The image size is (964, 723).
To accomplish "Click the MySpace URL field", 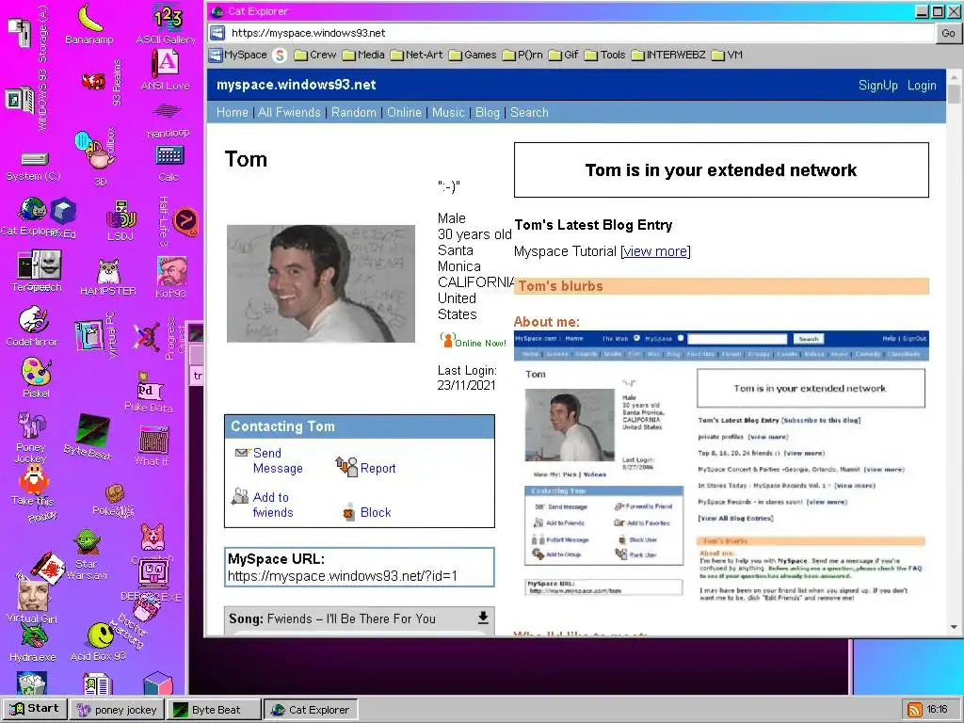I will click(359, 568).
